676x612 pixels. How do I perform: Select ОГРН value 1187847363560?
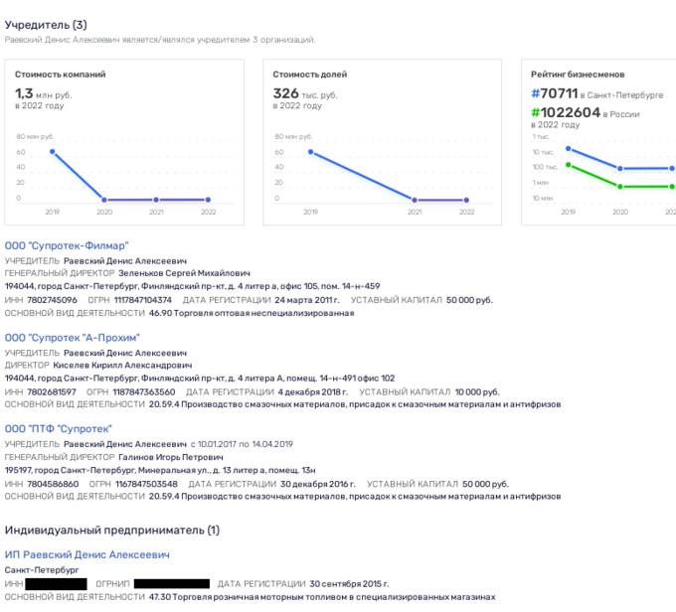pyautogui.click(x=144, y=391)
